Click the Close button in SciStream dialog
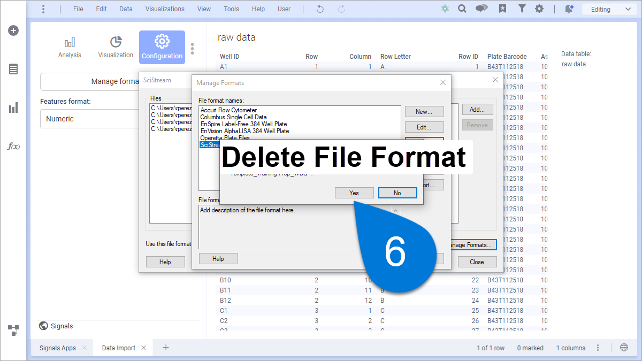642x361 pixels. (x=477, y=262)
